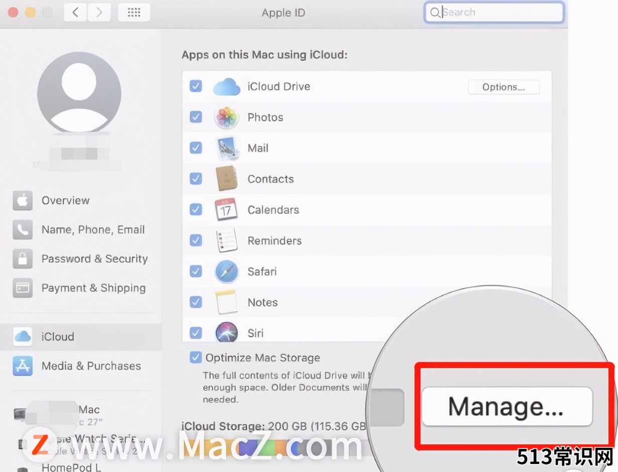Open Media & Purchases via App Store icon

pyautogui.click(x=23, y=366)
